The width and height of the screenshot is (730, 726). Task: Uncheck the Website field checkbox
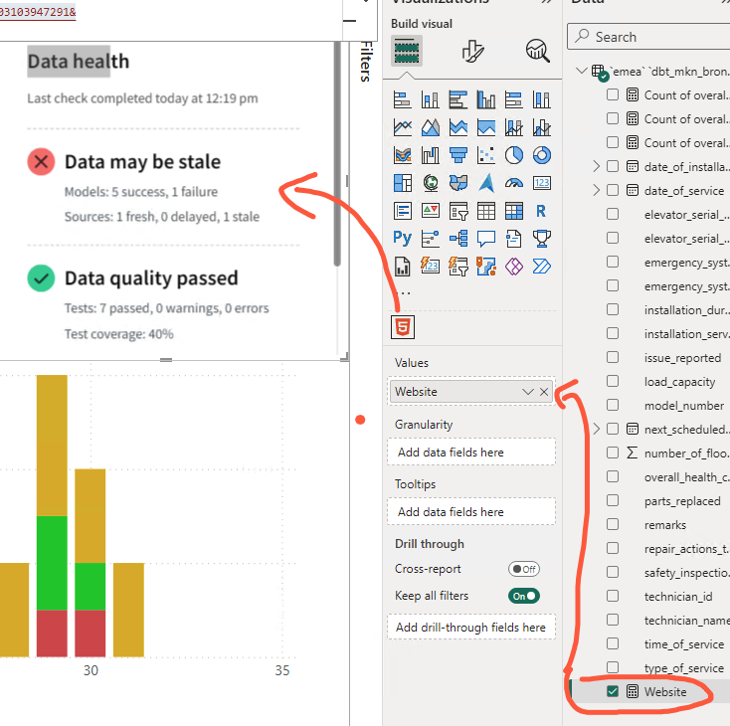pos(613,691)
